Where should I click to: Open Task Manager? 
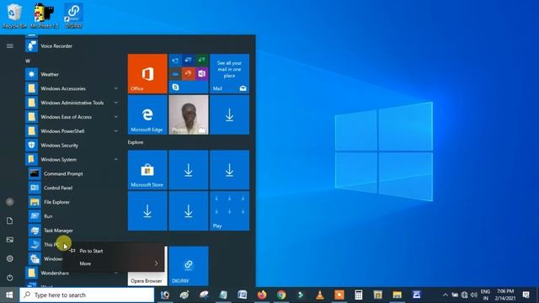[x=74, y=231]
